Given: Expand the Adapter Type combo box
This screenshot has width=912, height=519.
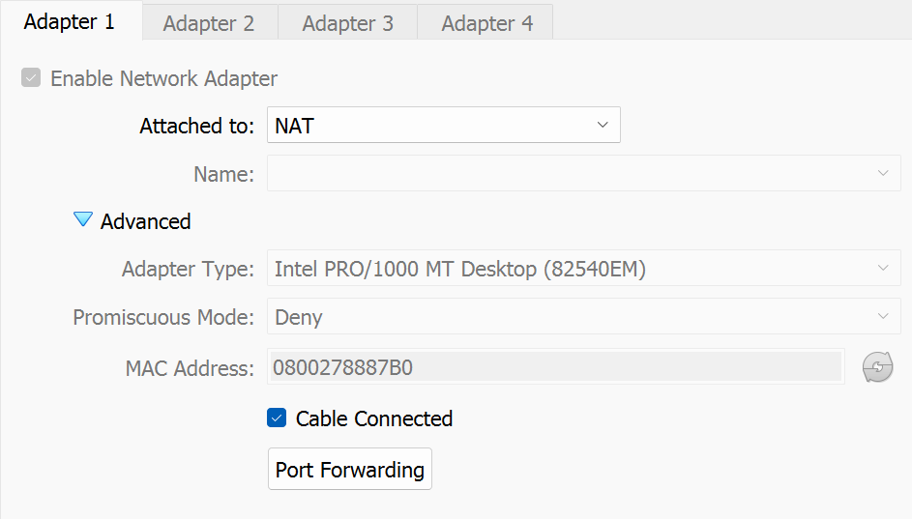Looking at the screenshot, I should 583,269.
